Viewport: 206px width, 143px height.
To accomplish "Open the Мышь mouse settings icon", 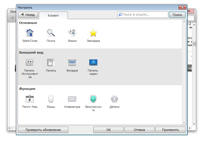I will pos(51,99).
